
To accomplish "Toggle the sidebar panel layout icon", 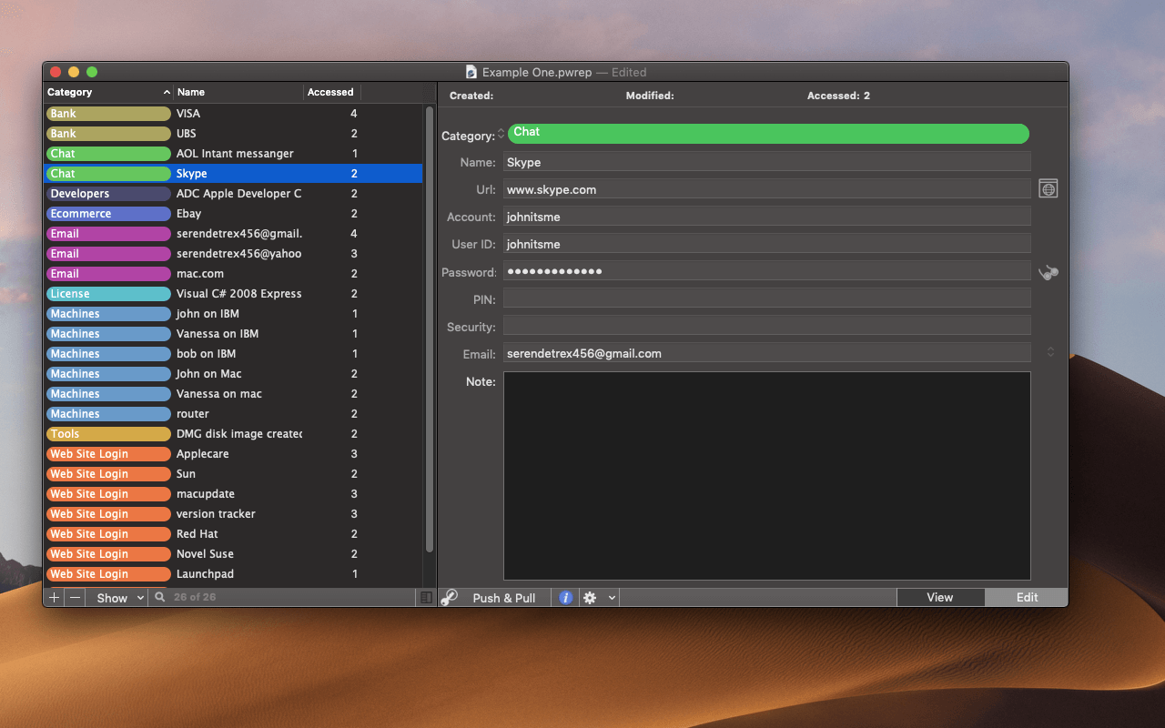I will coord(426,598).
